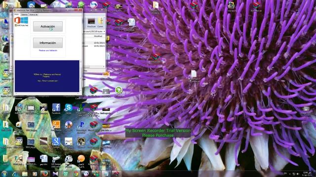Click the Activación button

coord(48,26)
